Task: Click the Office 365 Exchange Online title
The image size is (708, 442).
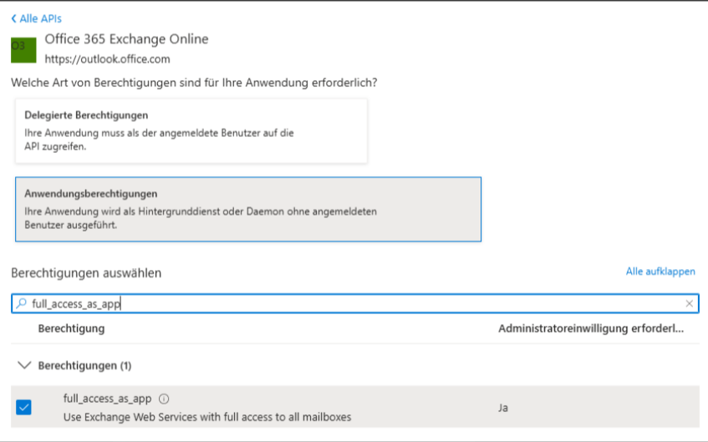Action: coord(126,38)
